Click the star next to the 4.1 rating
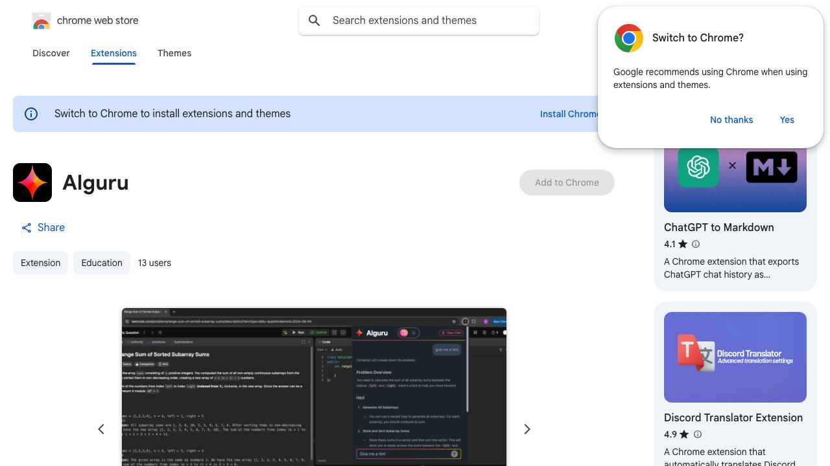The image size is (830, 466). [x=683, y=244]
